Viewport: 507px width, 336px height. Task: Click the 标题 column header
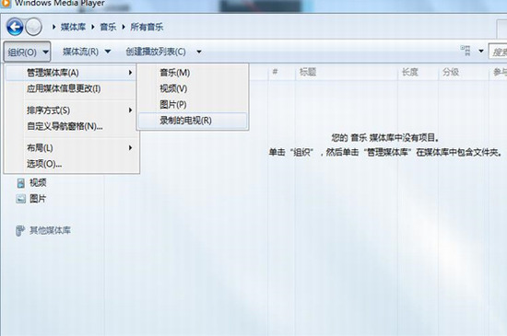pos(308,72)
